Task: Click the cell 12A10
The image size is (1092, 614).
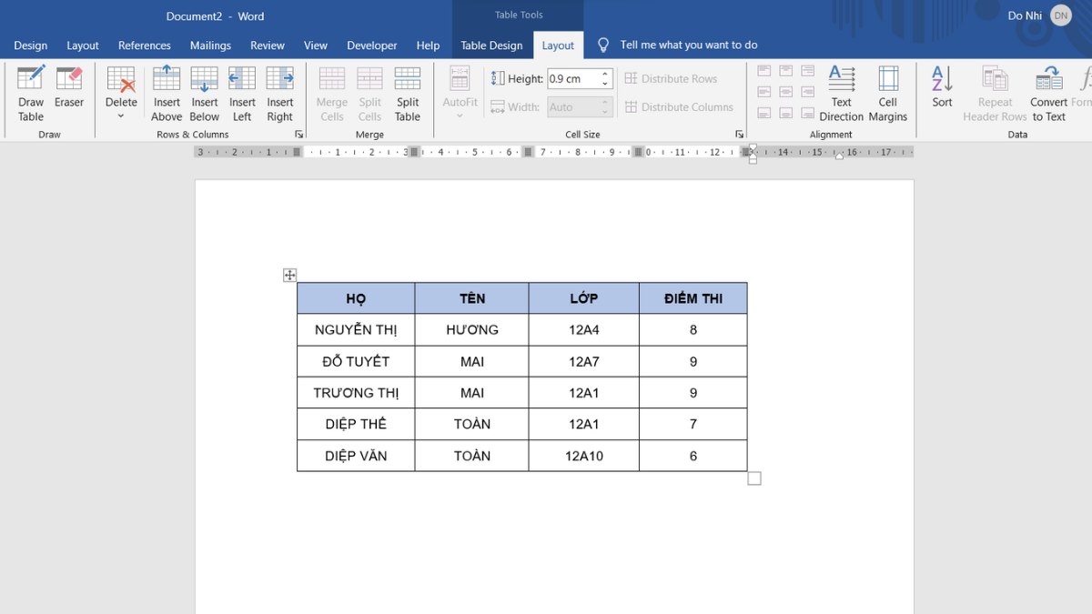Action: point(584,456)
